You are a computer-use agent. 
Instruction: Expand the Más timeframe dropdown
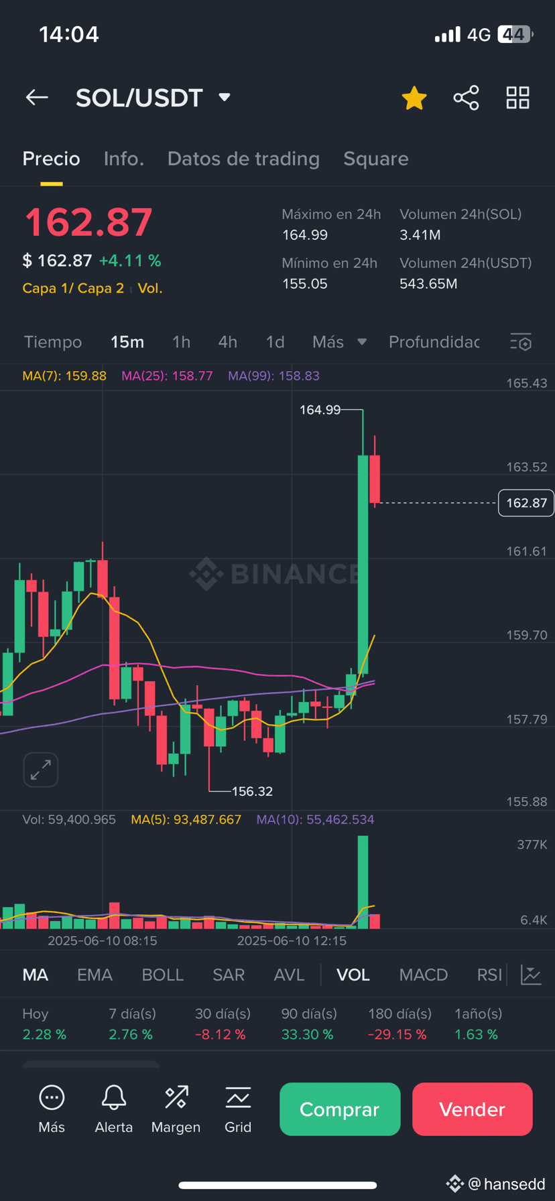click(339, 342)
